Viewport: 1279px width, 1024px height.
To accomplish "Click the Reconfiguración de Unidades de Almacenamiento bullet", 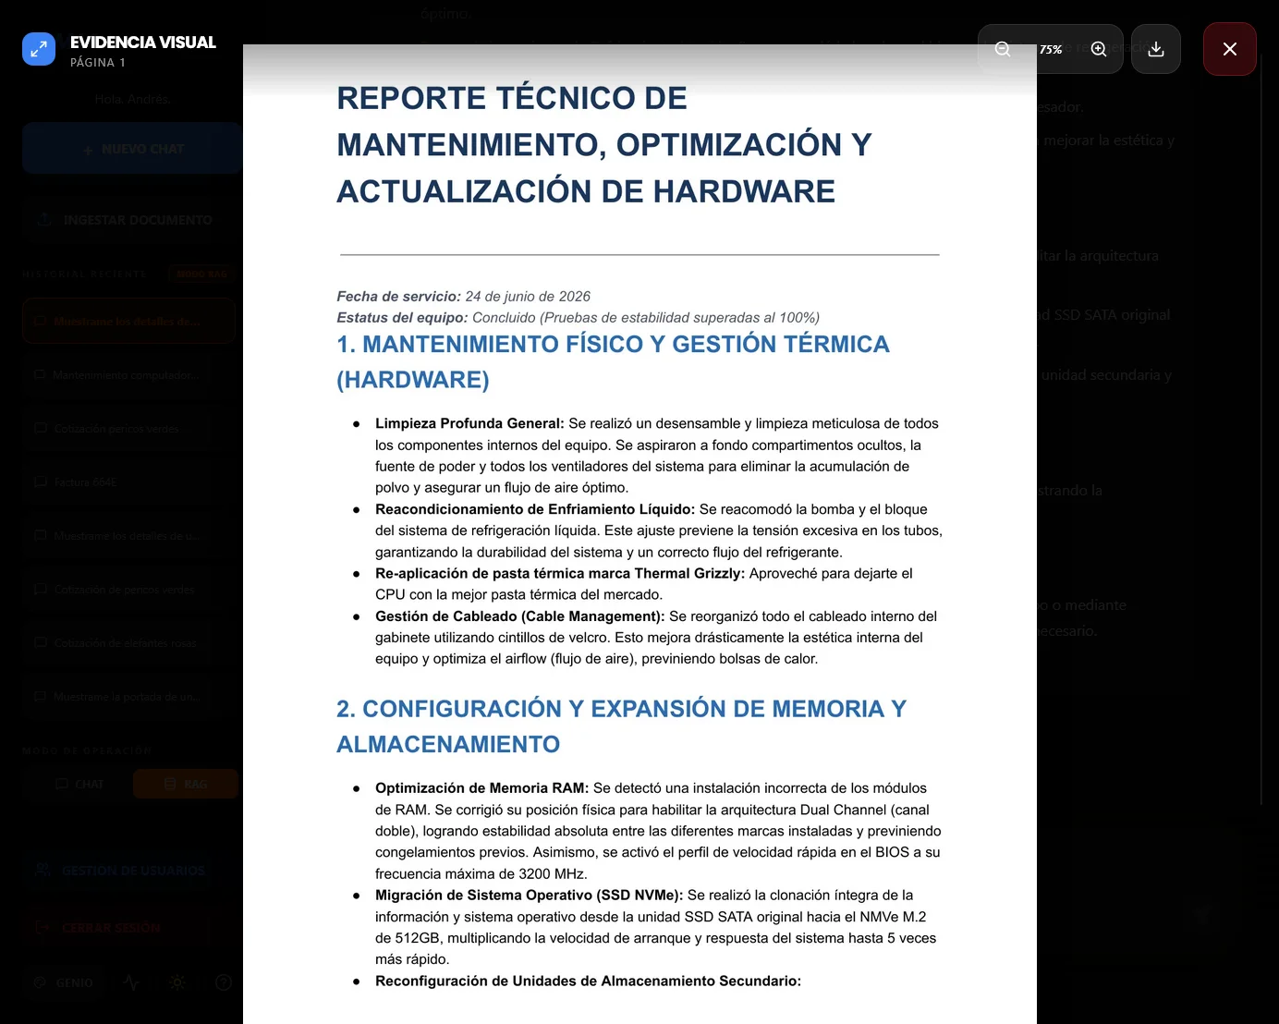I will coord(588,981).
